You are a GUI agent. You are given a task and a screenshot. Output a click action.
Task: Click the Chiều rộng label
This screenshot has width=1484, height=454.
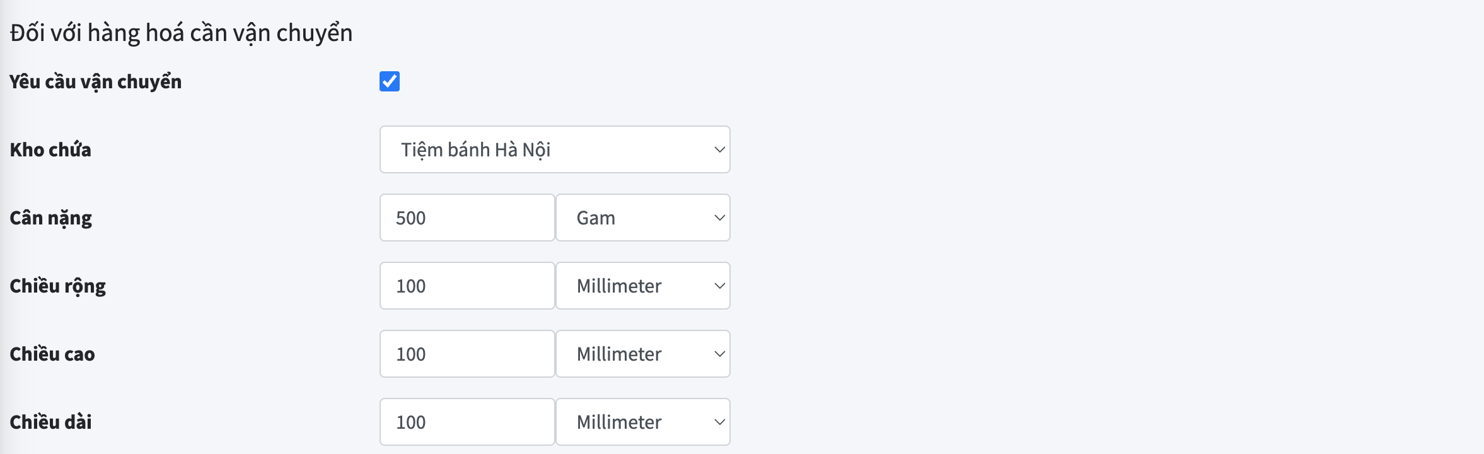pyautogui.click(x=57, y=286)
